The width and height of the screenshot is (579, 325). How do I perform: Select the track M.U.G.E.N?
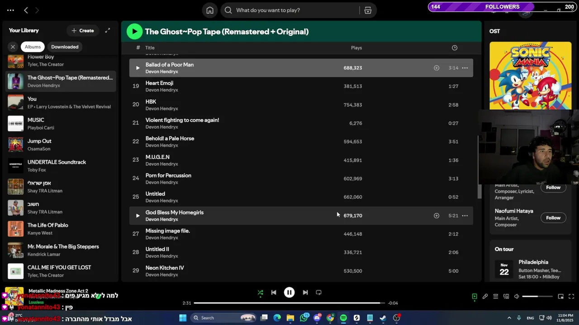301,160
